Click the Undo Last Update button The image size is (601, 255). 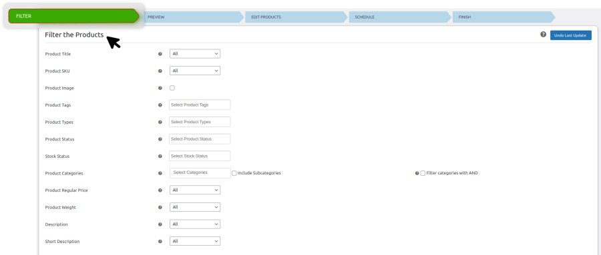(x=571, y=35)
